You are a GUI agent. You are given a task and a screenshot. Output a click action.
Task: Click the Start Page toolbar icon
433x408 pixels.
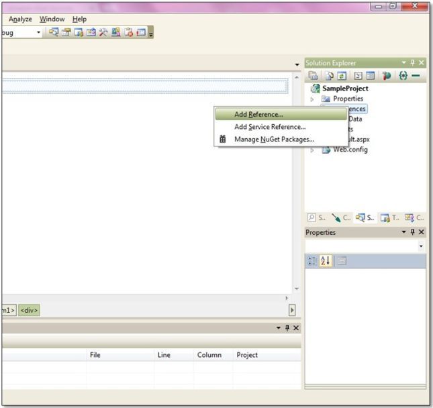(91, 32)
